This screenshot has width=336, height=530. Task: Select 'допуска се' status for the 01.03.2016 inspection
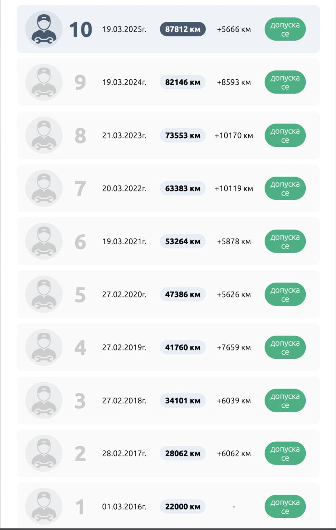click(x=285, y=507)
